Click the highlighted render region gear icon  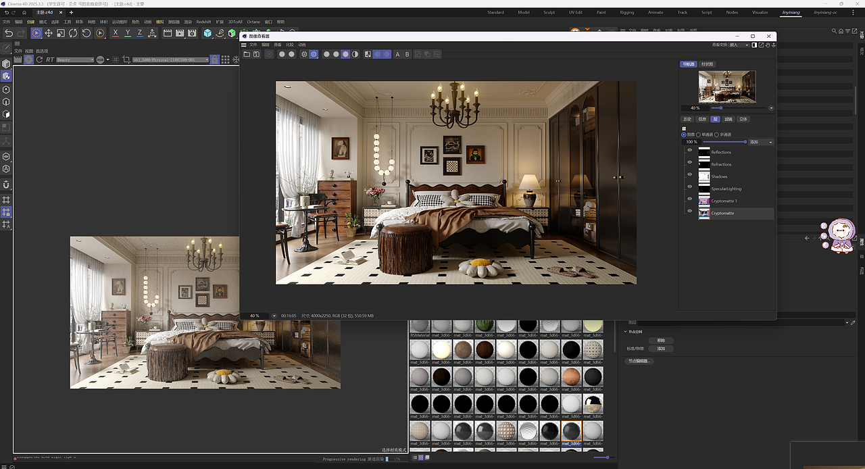click(x=314, y=54)
